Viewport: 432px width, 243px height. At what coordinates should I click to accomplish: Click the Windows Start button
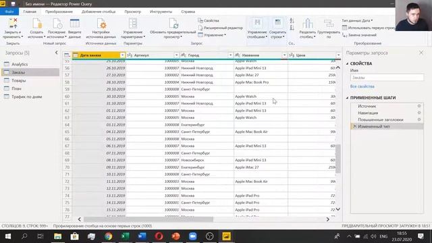7,236
